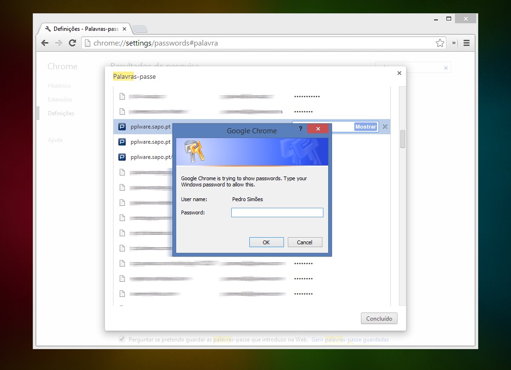511x370 pixels.
Task: Close the Definições tab
Action: click(124, 29)
